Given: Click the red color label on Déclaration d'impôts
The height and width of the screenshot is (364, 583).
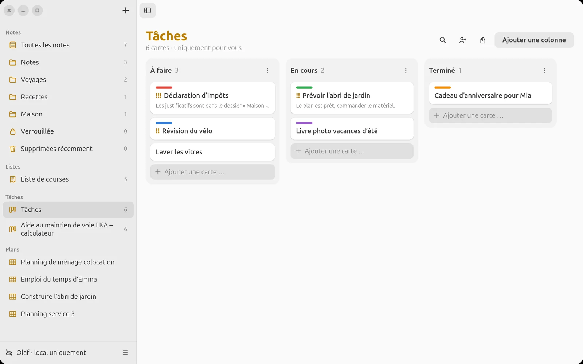Looking at the screenshot, I should 164,88.
